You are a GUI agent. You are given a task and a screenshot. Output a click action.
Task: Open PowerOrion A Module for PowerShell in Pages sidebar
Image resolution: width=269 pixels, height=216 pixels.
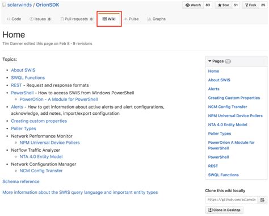(231, 145)
